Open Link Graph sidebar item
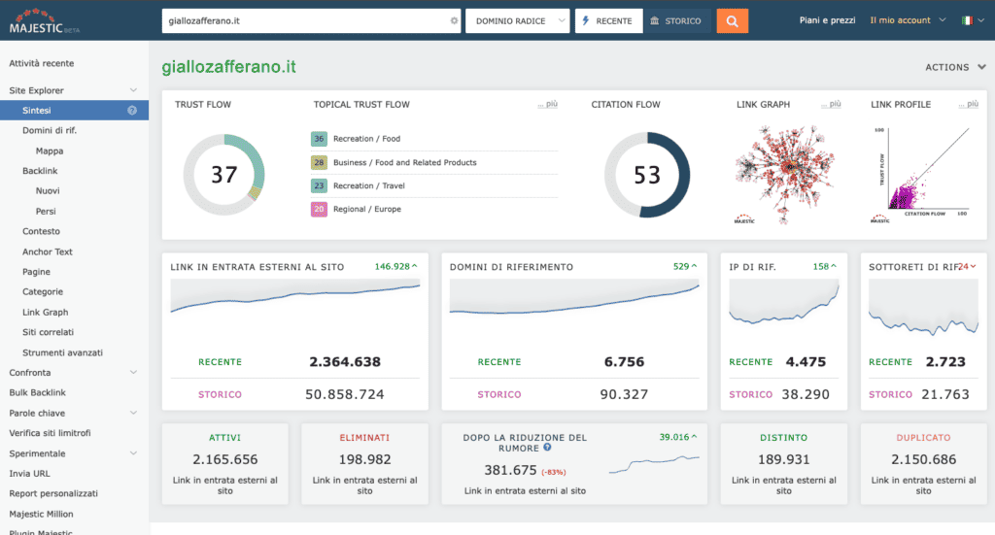This screenshot has width=995, height=535. coord(45,312)
